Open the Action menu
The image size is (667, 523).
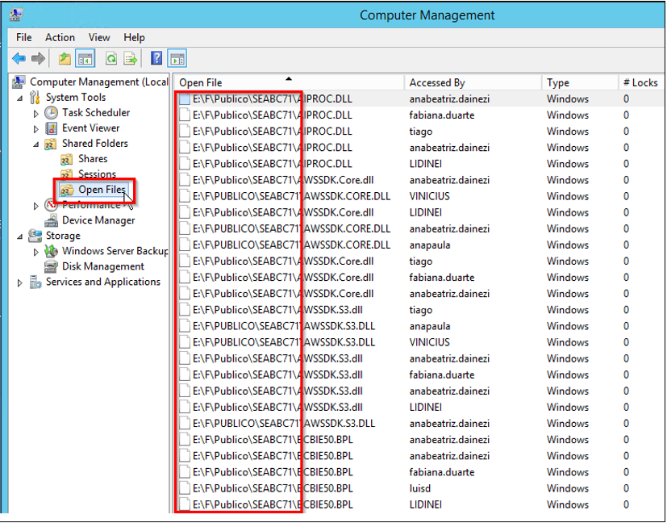pos(60,37)
